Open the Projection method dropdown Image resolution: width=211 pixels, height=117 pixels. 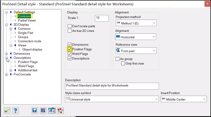(136, 23)
